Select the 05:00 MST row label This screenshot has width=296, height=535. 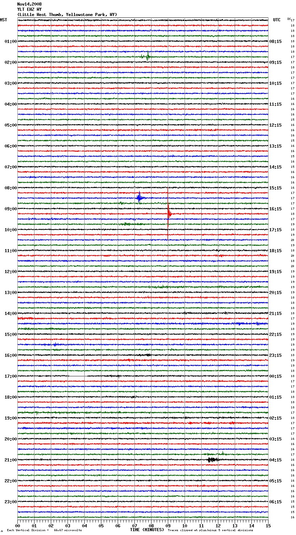(11, 125)
